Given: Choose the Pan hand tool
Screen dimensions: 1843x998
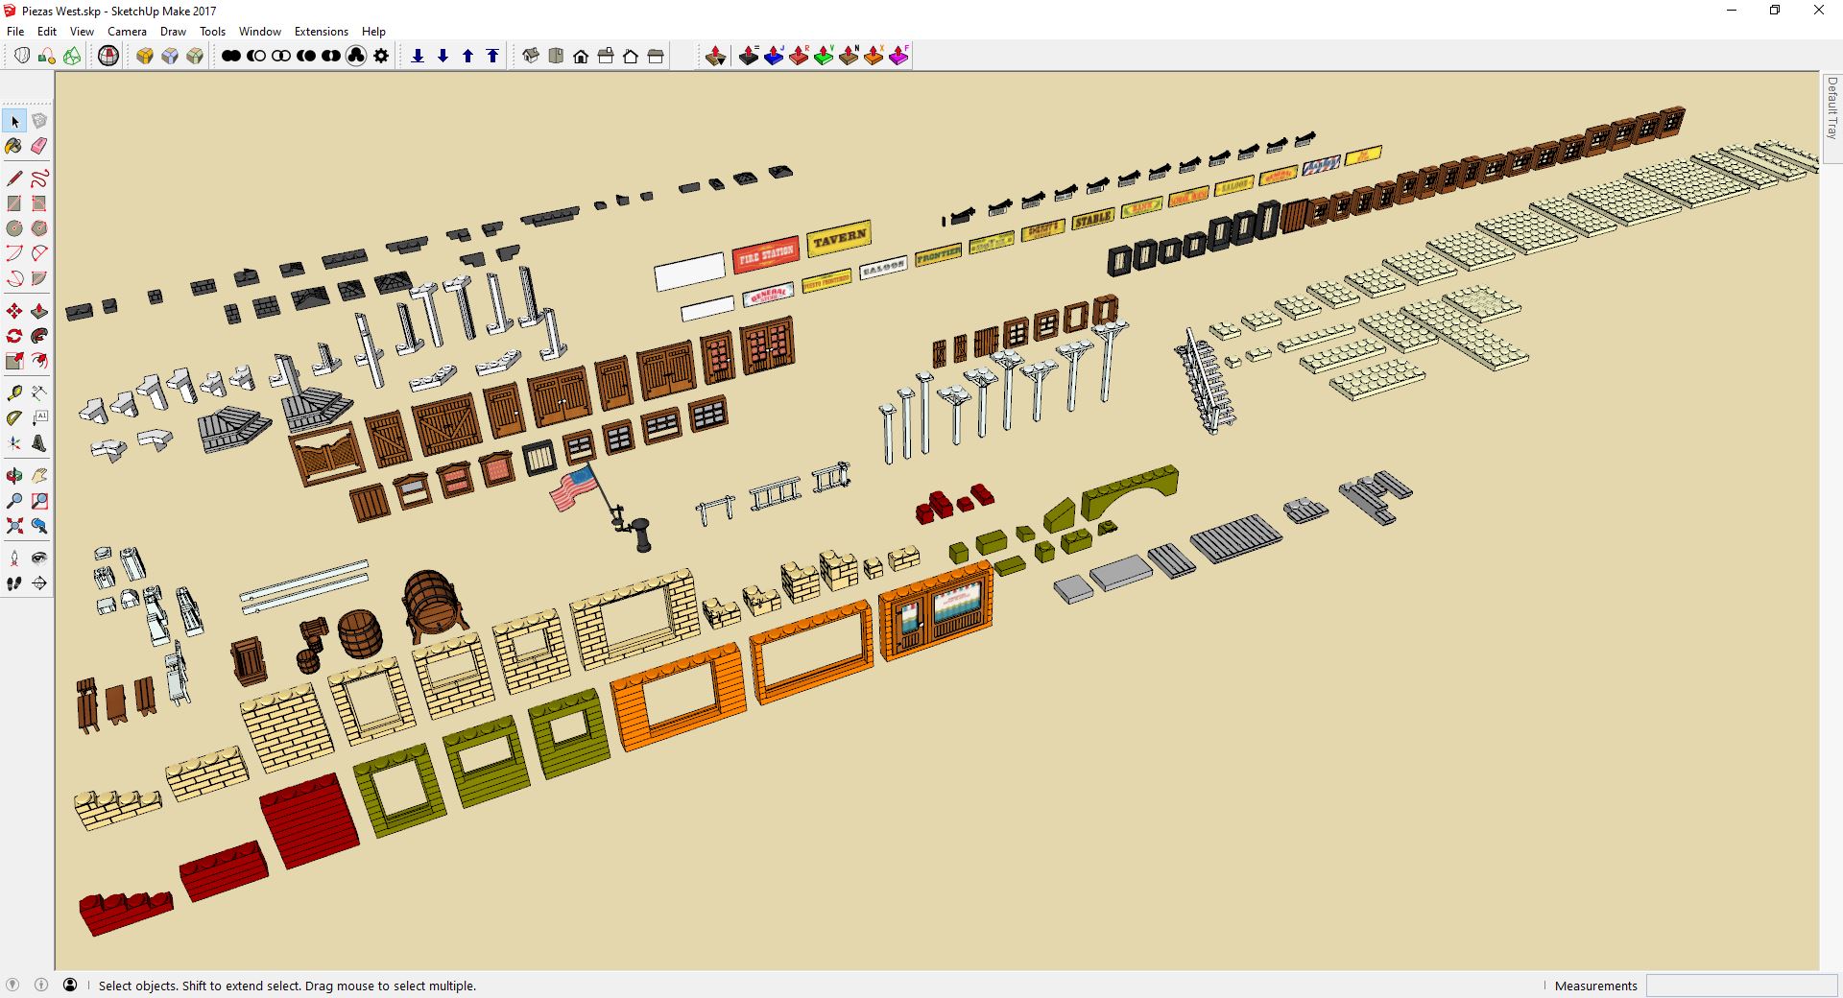Looking at the screenshot, I should [39, 476].
